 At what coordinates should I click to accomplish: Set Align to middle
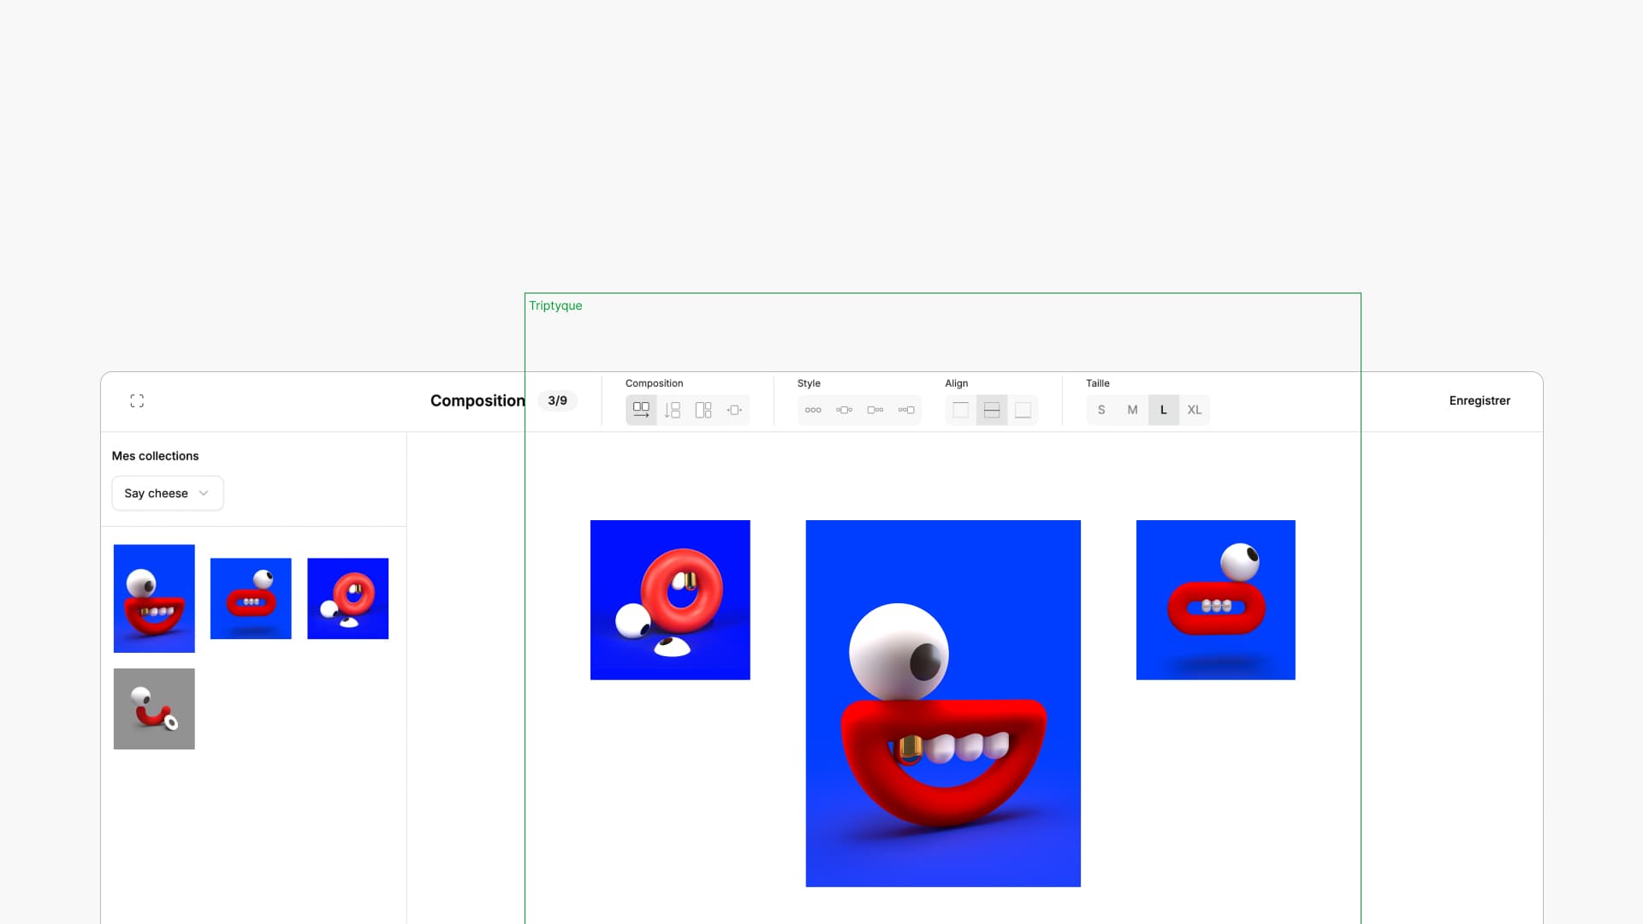tap(992, 410)
